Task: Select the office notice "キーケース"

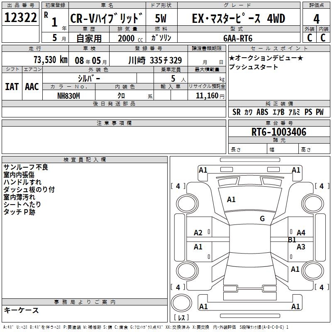Action: click(x=22, y=310)
